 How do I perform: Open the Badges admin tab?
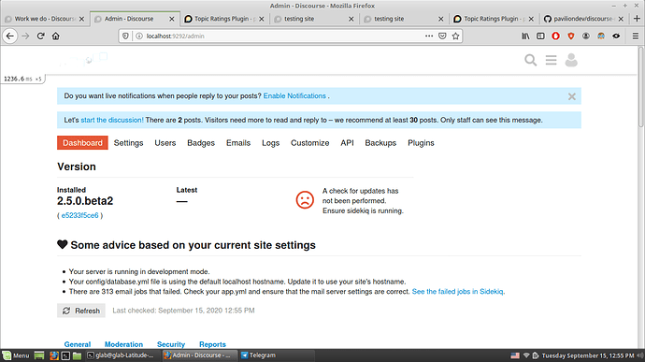tap(201, 143)
